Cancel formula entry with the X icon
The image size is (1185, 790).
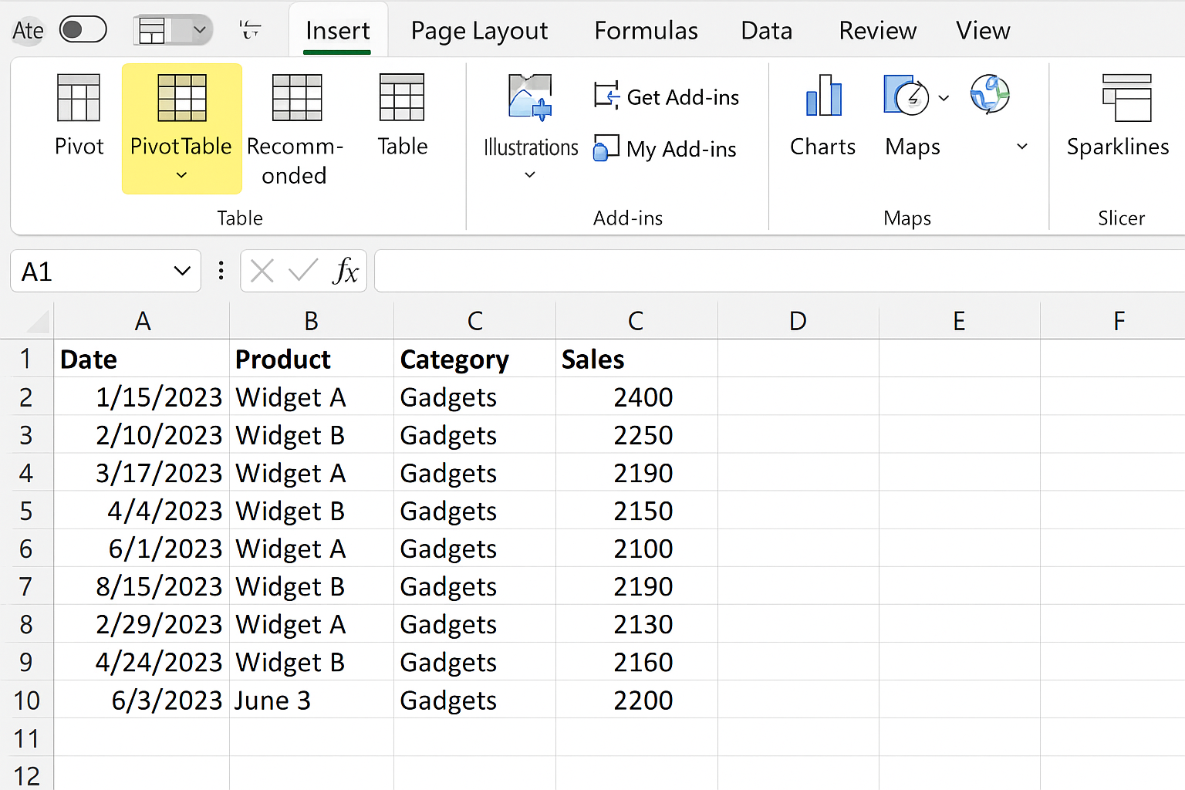point(262,271)
